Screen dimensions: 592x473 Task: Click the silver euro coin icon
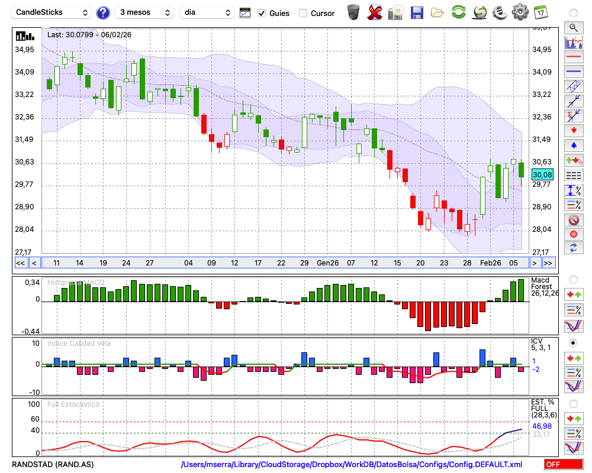pyautogui.click(x=500, y=12)
